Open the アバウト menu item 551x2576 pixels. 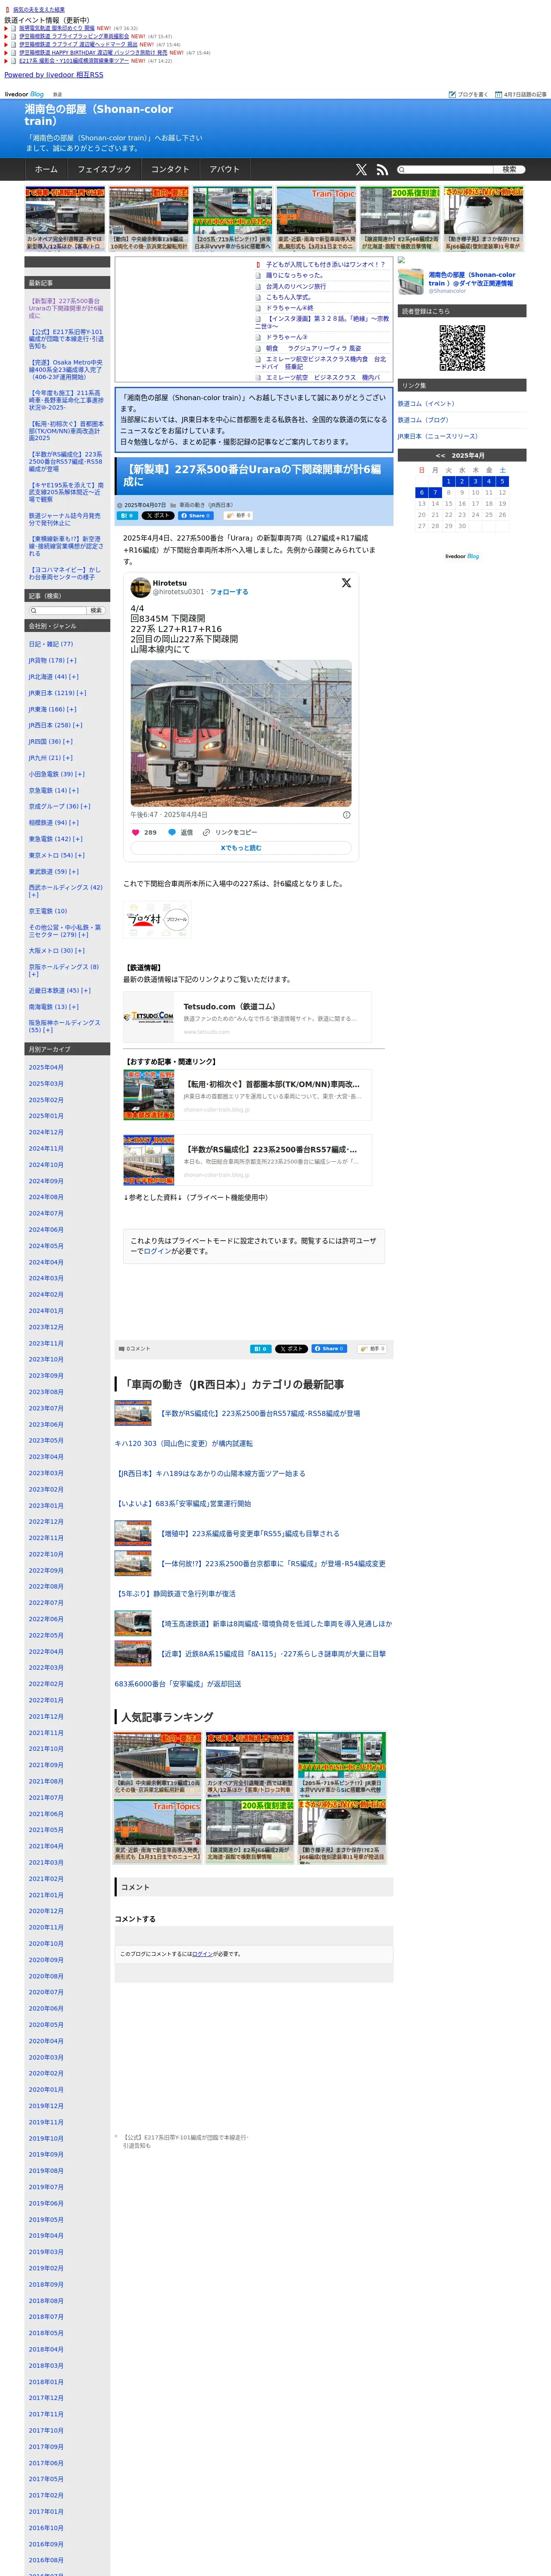[225, 170]
